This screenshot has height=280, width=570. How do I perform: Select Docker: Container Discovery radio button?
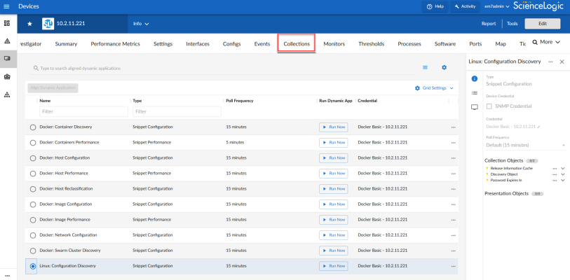[33, 127]
